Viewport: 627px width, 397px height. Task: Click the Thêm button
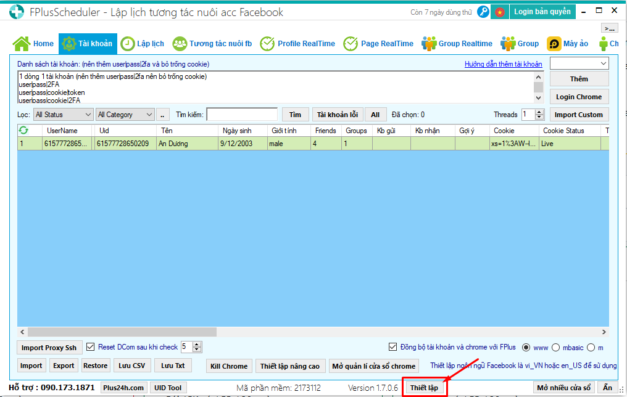click(x=579, y=79)
